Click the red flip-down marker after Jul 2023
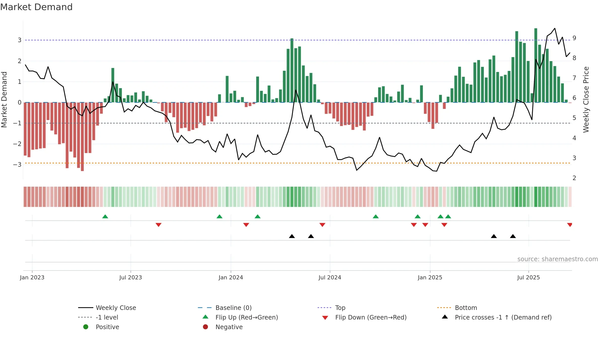 159,225
